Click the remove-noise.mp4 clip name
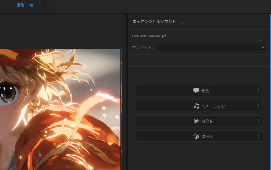Image resolution: width=271 pixels, height=170 pixels. [149, 36]
